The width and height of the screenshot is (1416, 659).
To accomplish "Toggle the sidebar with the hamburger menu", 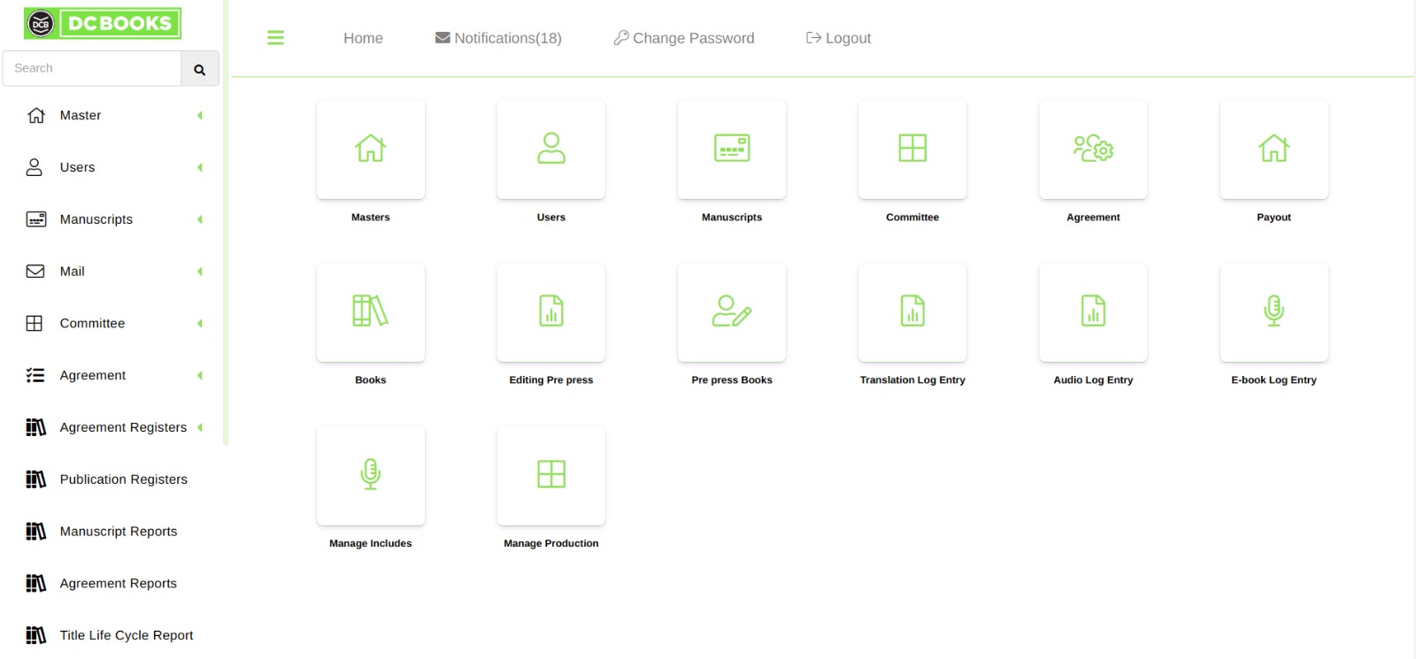I will (x=275, y=38).
